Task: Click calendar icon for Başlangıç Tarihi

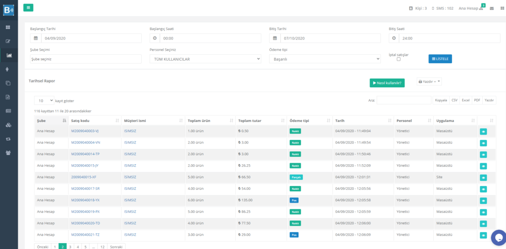Action: point(36,38)
